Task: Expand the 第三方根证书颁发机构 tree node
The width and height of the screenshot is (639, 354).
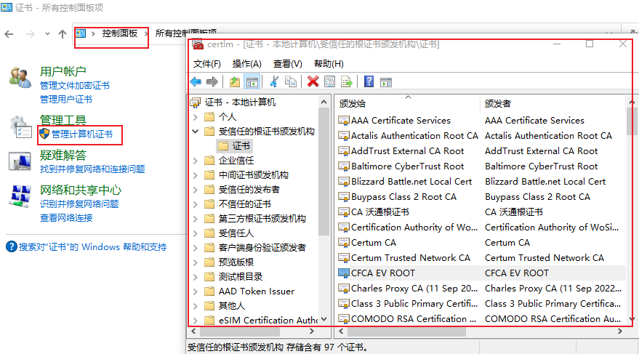Action: coord(196,220)
